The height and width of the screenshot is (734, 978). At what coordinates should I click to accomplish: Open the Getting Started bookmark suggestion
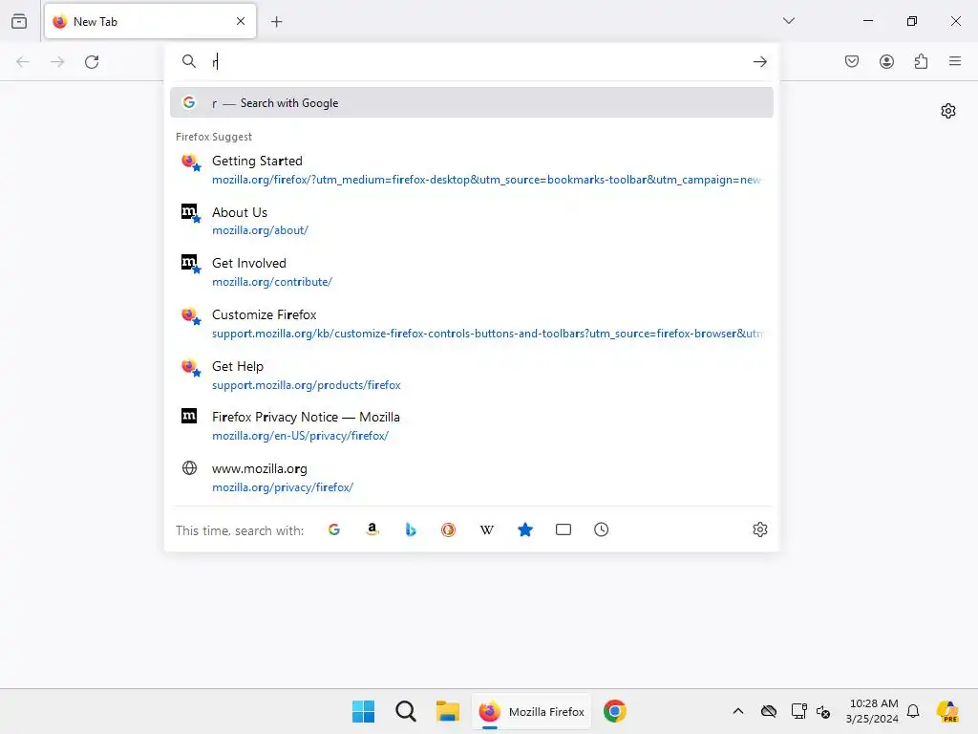click(472, 170)
